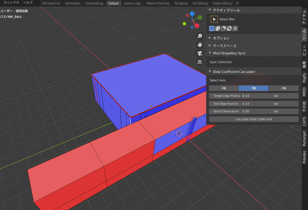Collapse the アクティブツール panel
This screenshot has height=210, width=308.
coord(210,10)
